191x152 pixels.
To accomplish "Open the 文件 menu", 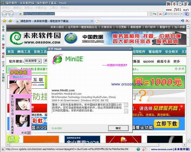I will (6, 8).
